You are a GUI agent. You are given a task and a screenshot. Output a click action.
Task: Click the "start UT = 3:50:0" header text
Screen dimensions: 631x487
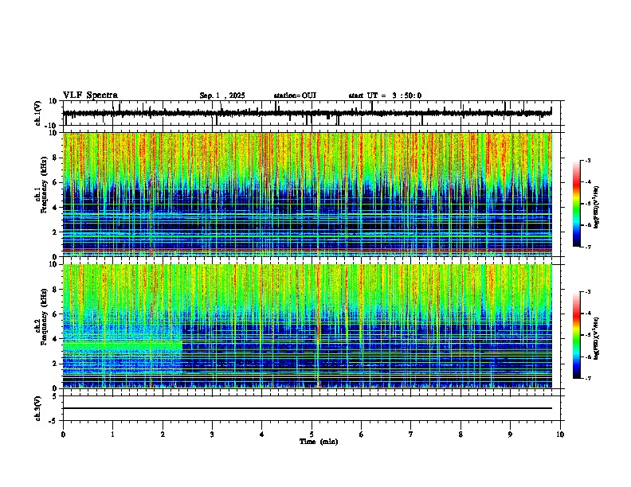[x=385, y=95]
